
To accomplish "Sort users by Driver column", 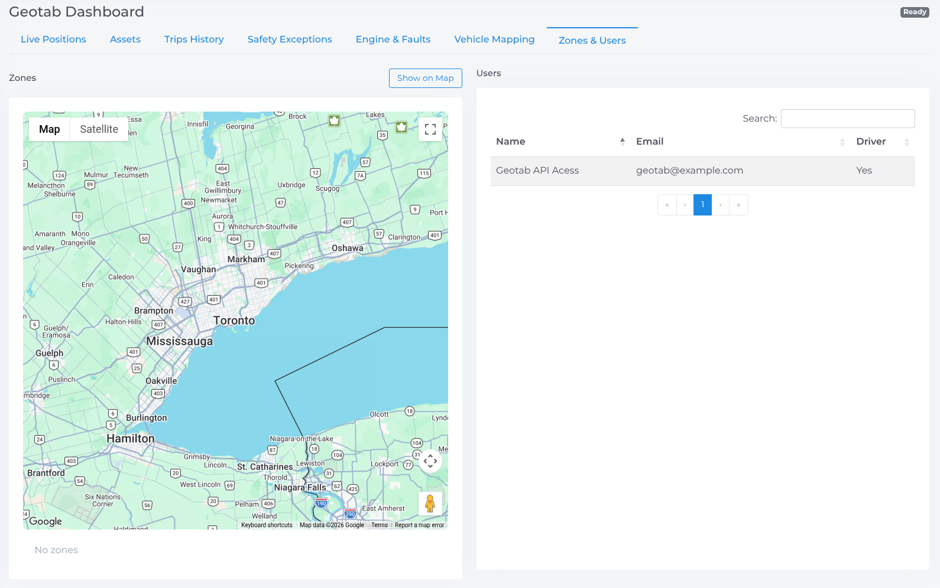I will tap(883, 142).
